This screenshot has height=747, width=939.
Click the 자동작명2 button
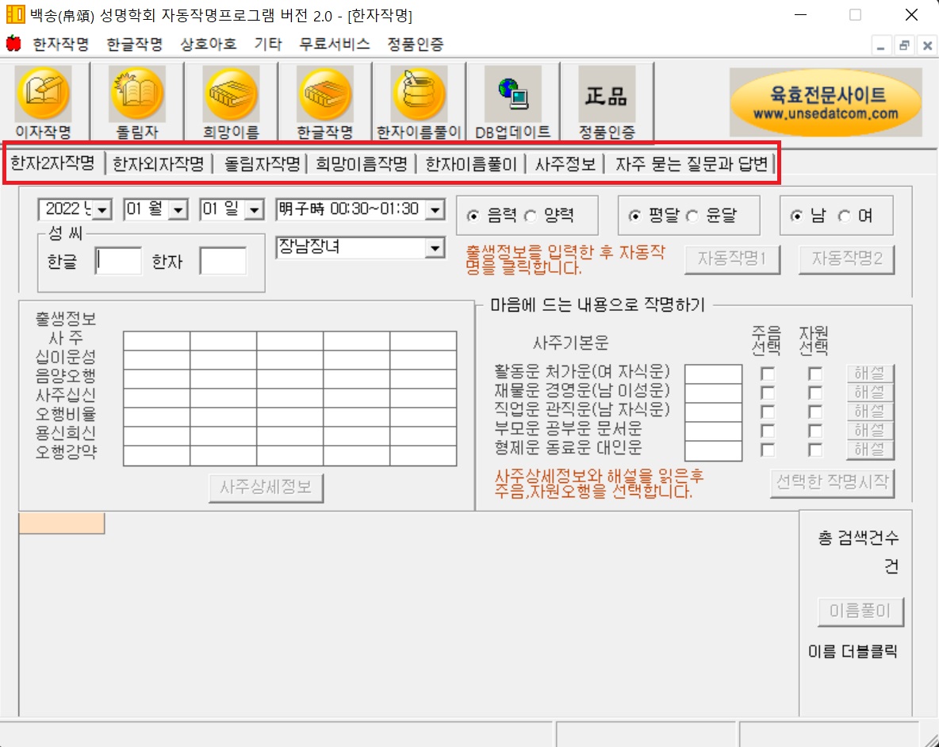click(847, 260)
